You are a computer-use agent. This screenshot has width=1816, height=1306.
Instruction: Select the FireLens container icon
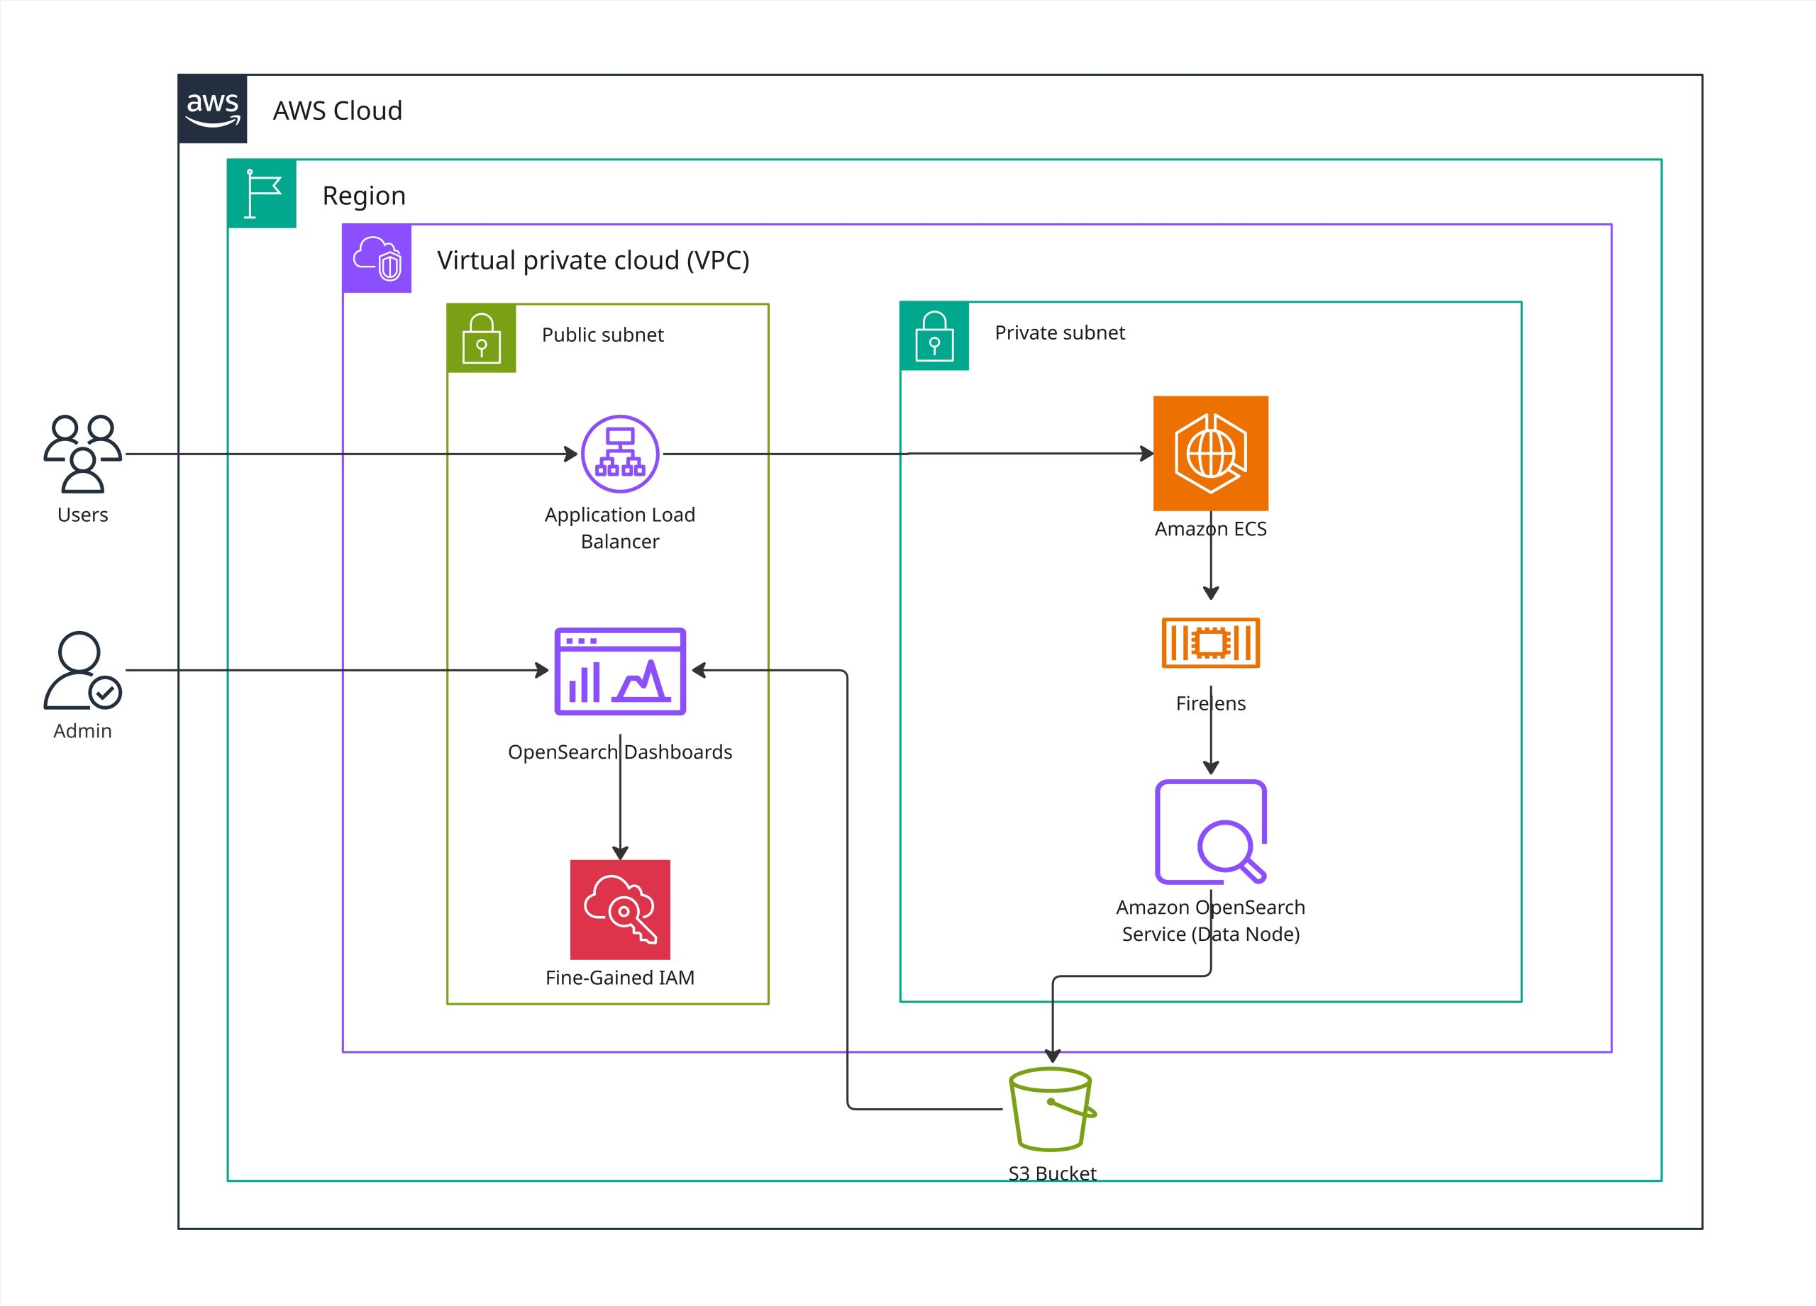point(1210,642)
